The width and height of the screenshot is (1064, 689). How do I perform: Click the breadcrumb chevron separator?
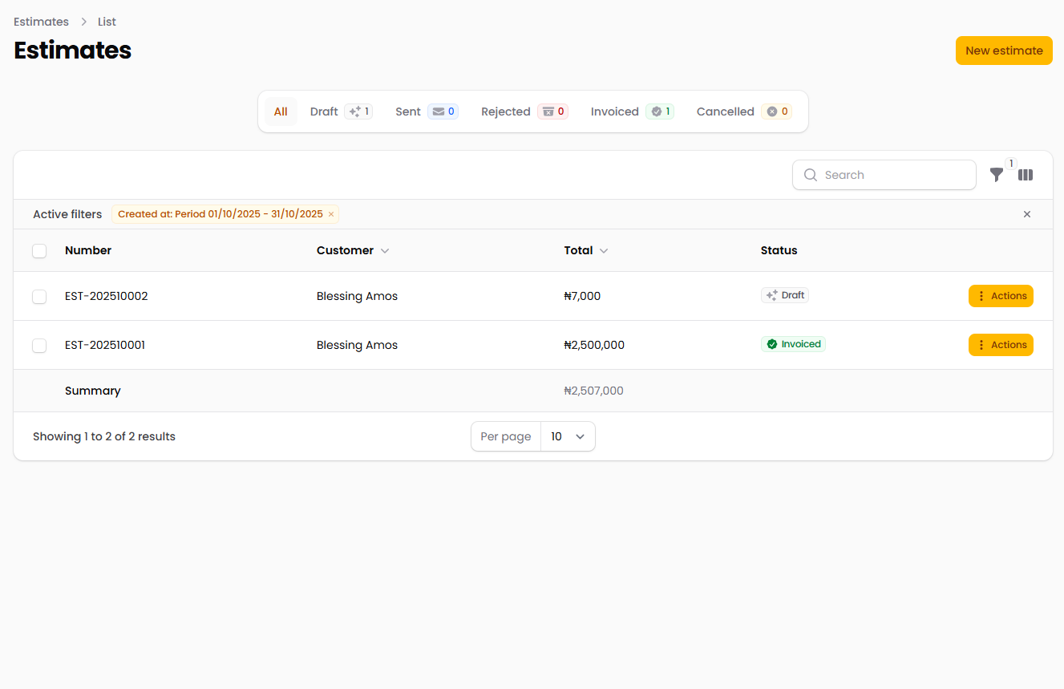83,22
